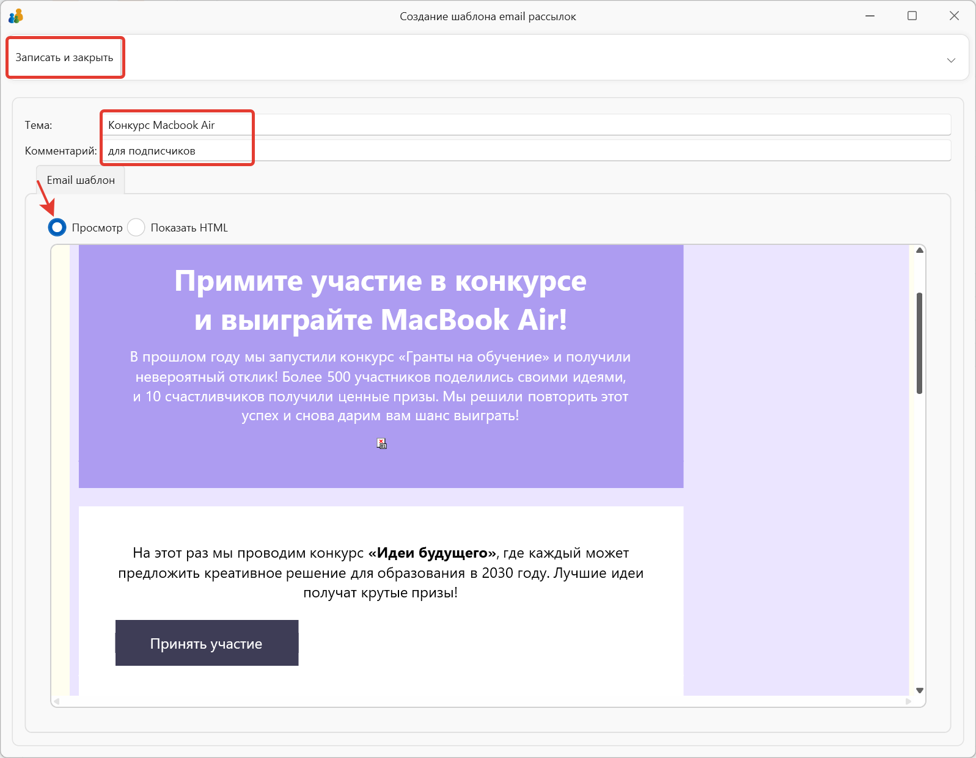This screenshot has height=758, width=976.
Task: Click the preview horizontal scroll left arrow
Action: point(57,701)
